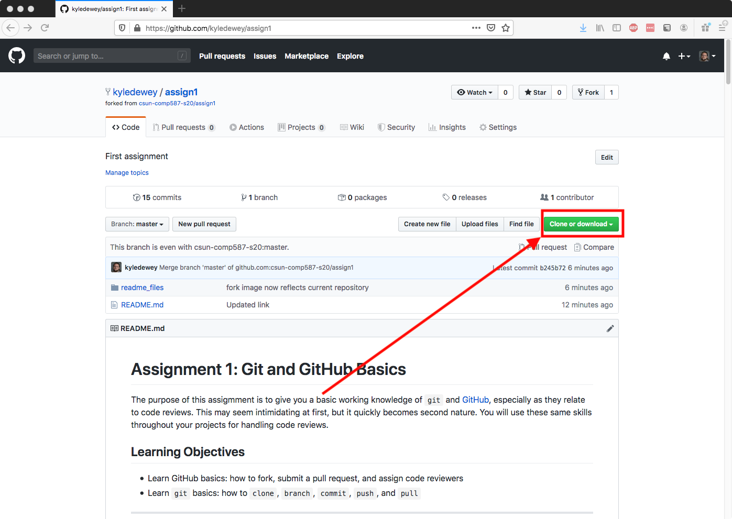This screenshot has width=732, height=519.
Task: View the fork count number
Action: 611,92
